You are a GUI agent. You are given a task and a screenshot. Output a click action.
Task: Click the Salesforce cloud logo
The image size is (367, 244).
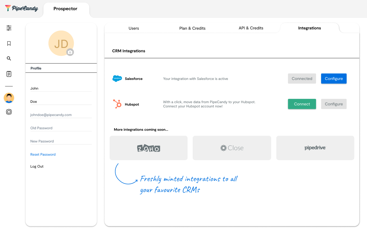[x=117, y=79]
